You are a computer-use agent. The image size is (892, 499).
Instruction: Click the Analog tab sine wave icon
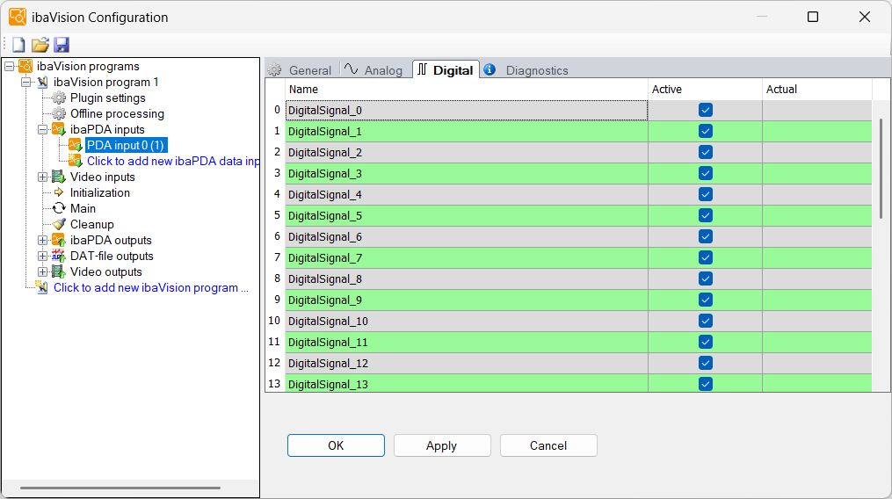point(351,69)
